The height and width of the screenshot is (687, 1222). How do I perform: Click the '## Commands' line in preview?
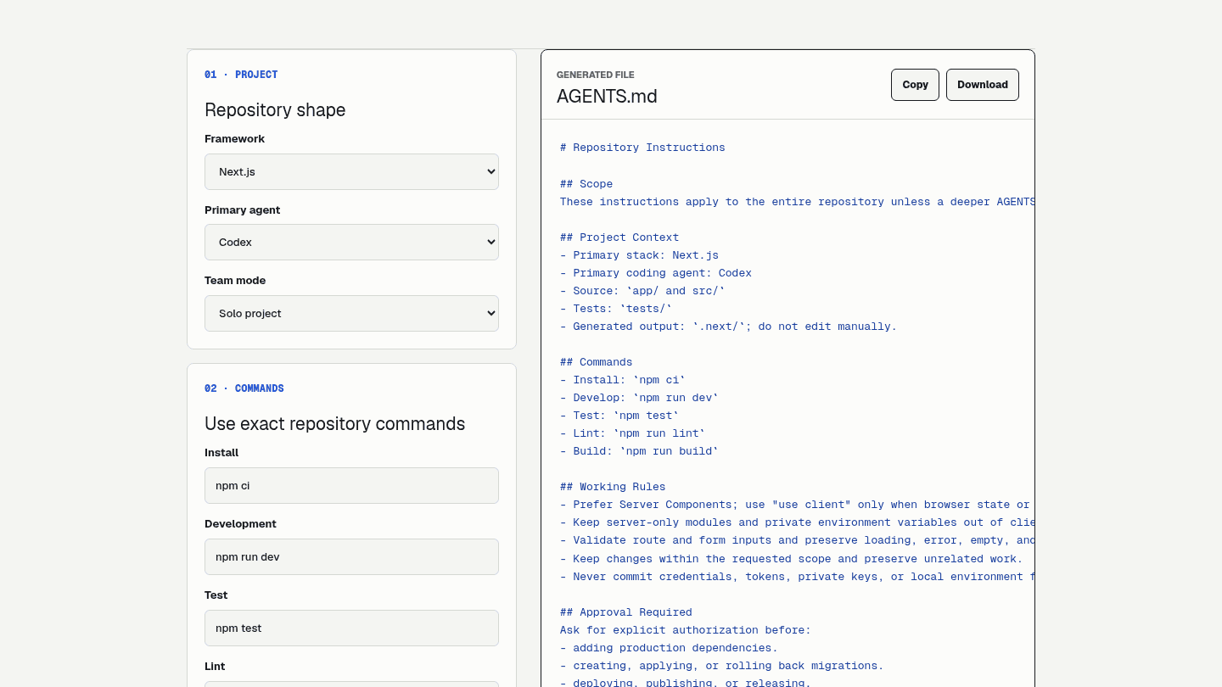(597, 362)
